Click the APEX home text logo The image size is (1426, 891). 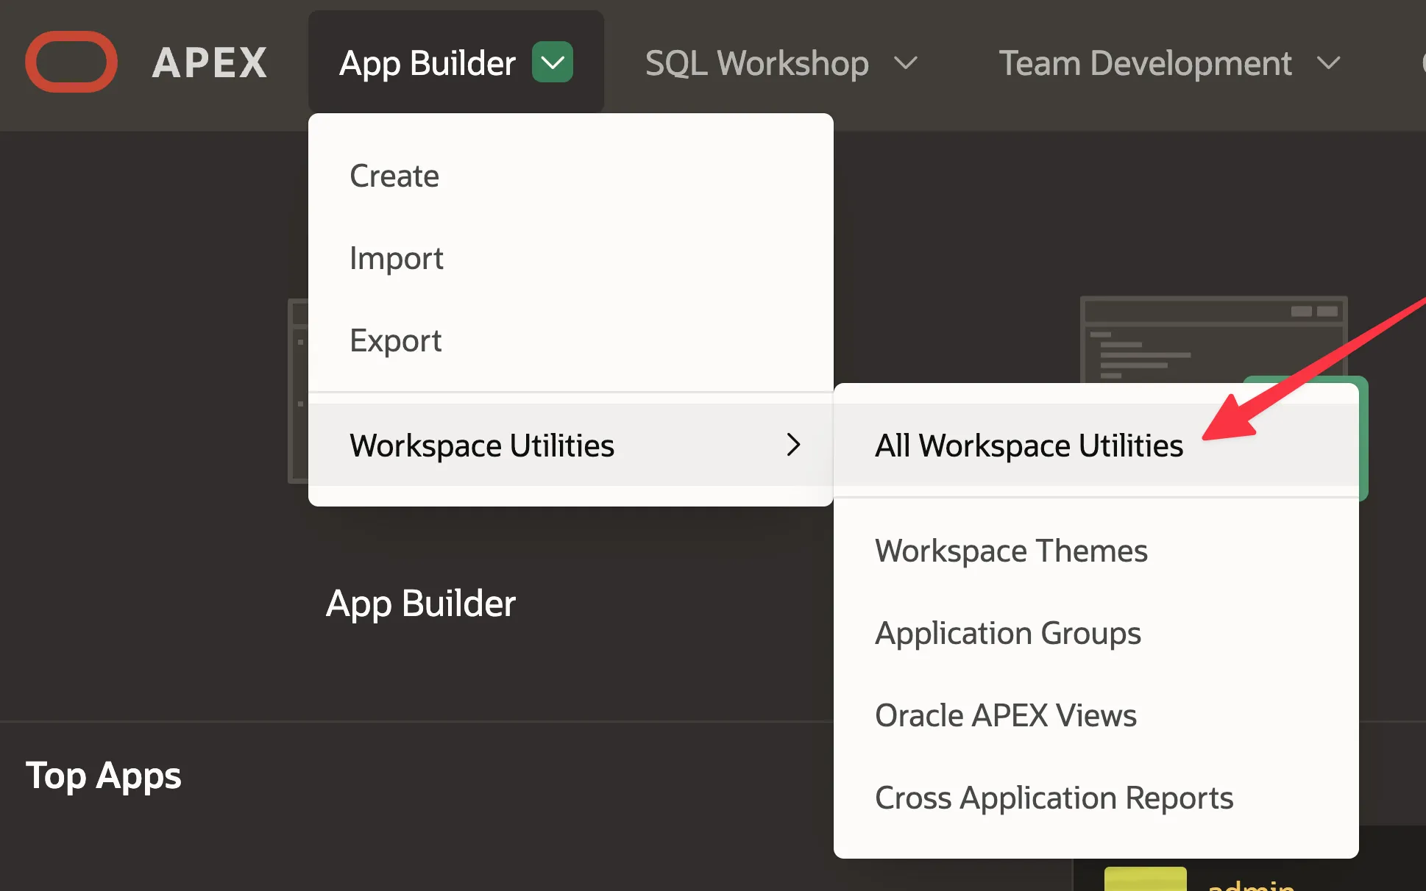pyautogui.click(x=210, y=63)
